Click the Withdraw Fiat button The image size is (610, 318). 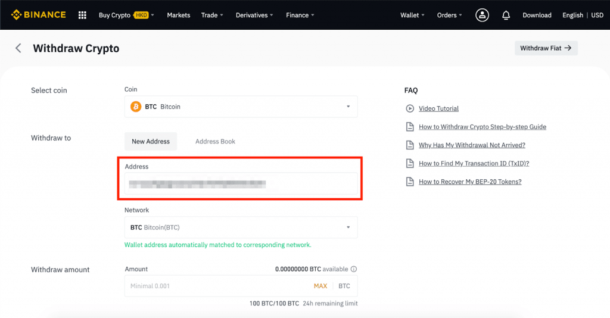(546, 48)
